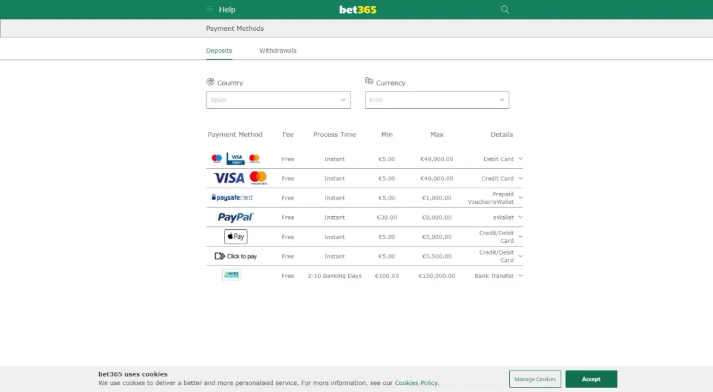Click the Debit Card label
Image resolution: width=713 pixels, height=392 pixels.
(x=499, y=159)
